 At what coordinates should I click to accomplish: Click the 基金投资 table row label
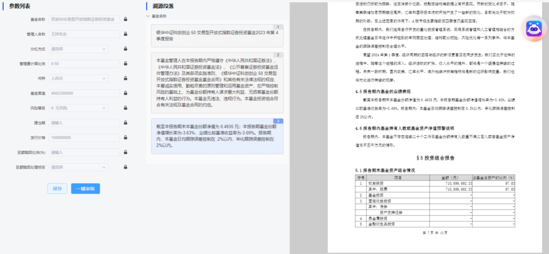pyautogui.click(x=375, y=195)
